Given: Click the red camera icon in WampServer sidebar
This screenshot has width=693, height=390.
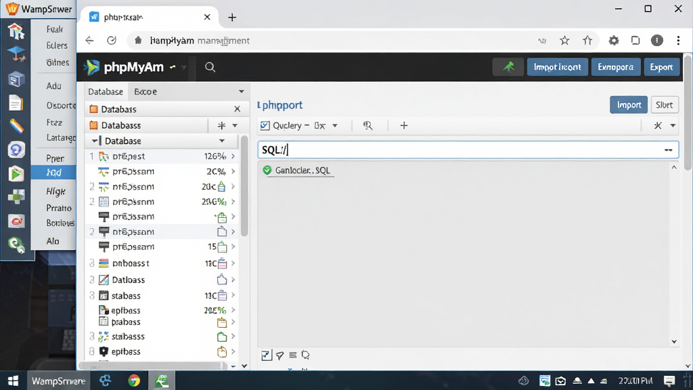Looking at the screenshot, I should (16, 221).
